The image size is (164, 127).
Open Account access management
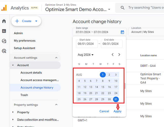40,80
